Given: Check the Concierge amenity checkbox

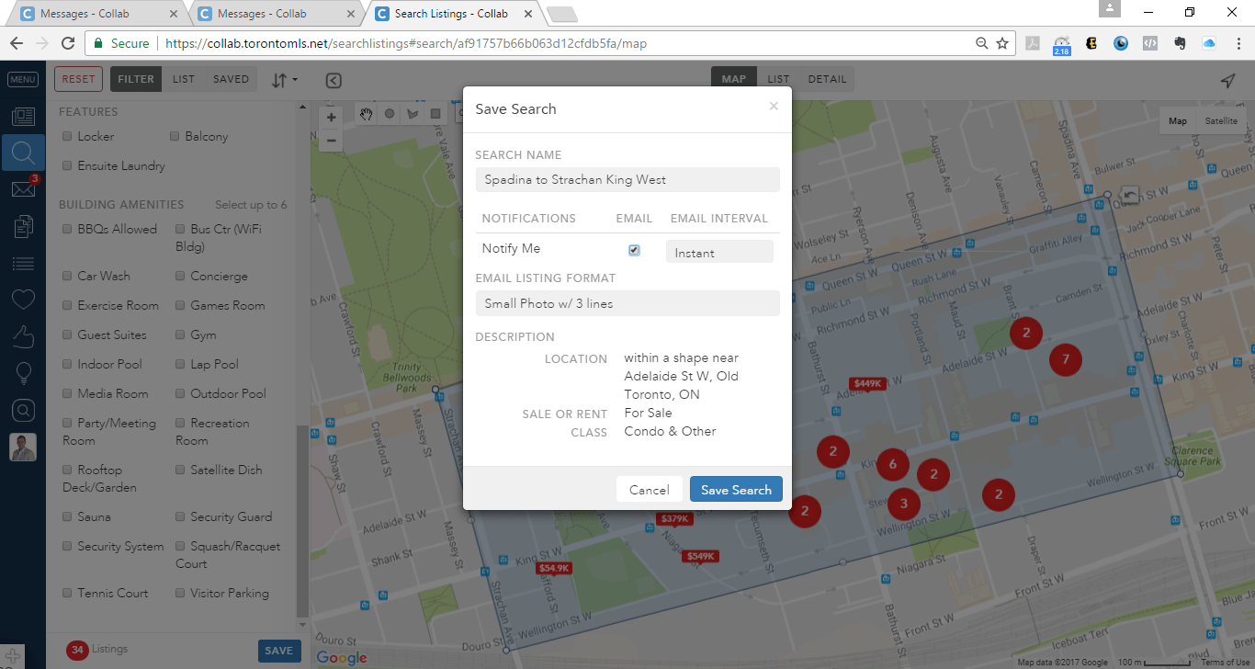Looking at the screenshot, I should (181, 276).
